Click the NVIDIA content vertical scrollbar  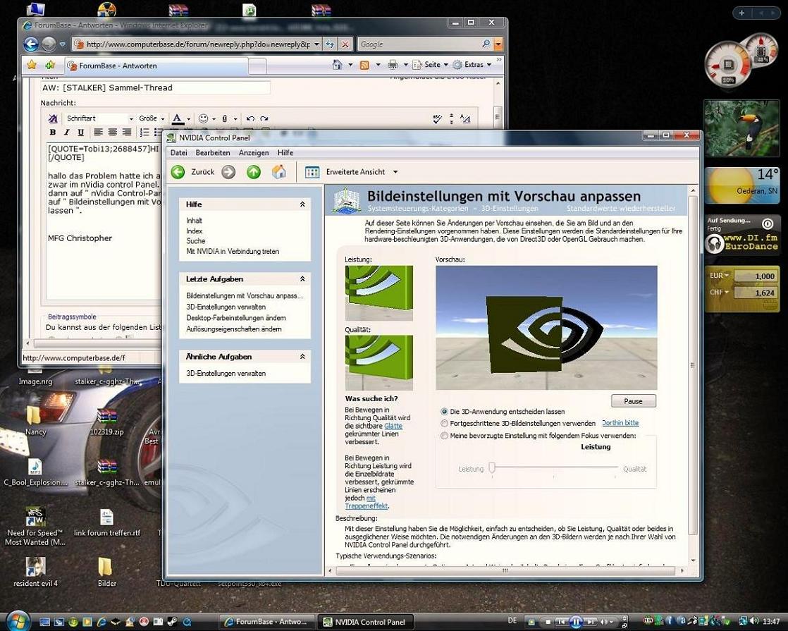[x=693, y=365]
